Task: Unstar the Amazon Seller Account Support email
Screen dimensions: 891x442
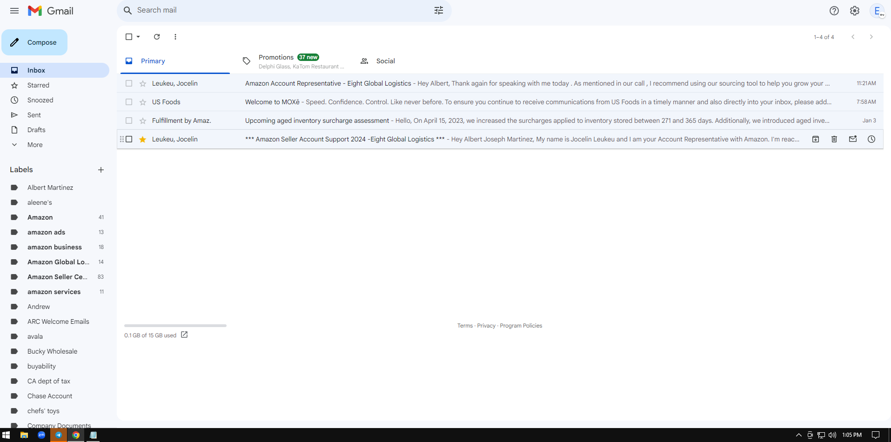Action: point(143,139)
